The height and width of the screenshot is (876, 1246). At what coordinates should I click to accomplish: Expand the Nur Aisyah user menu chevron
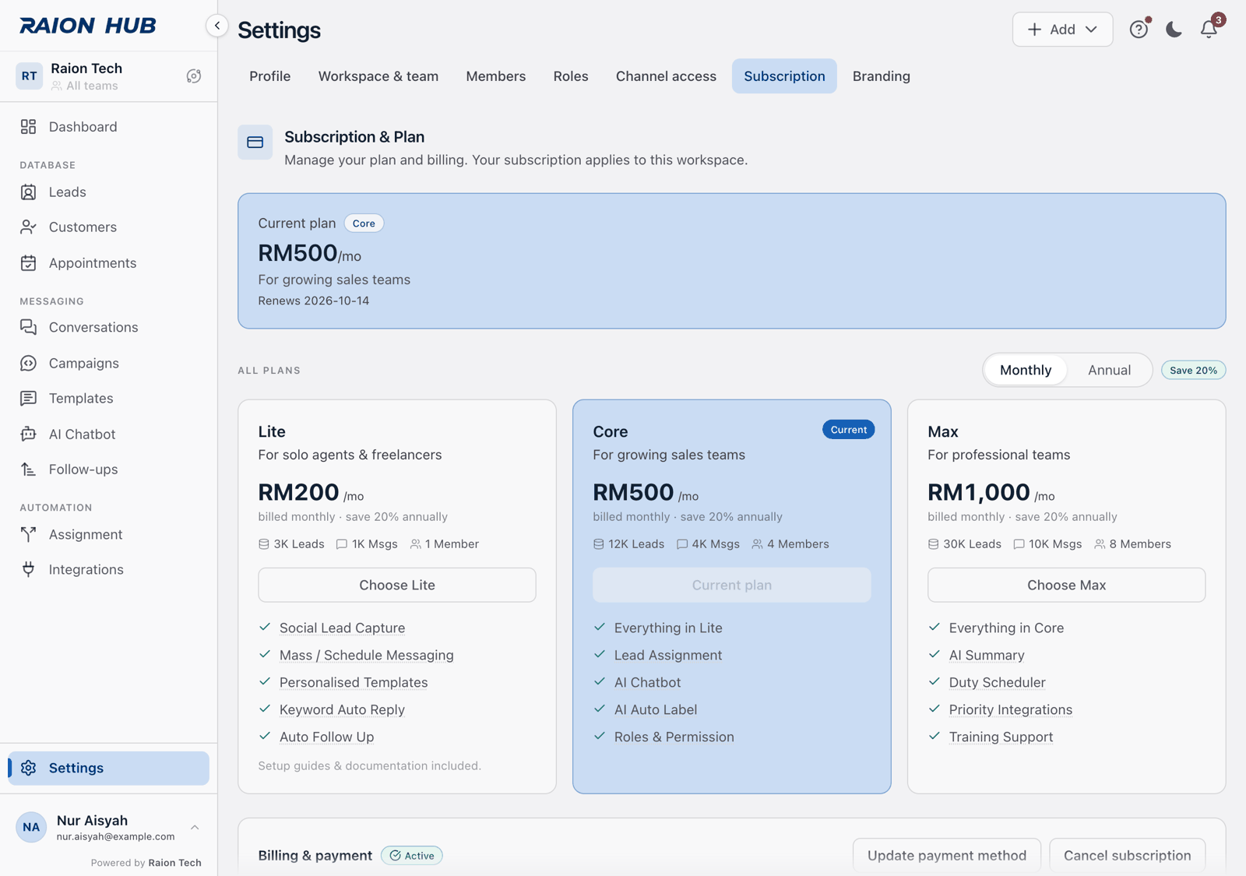pyautogui.click(x=195, y=828)
